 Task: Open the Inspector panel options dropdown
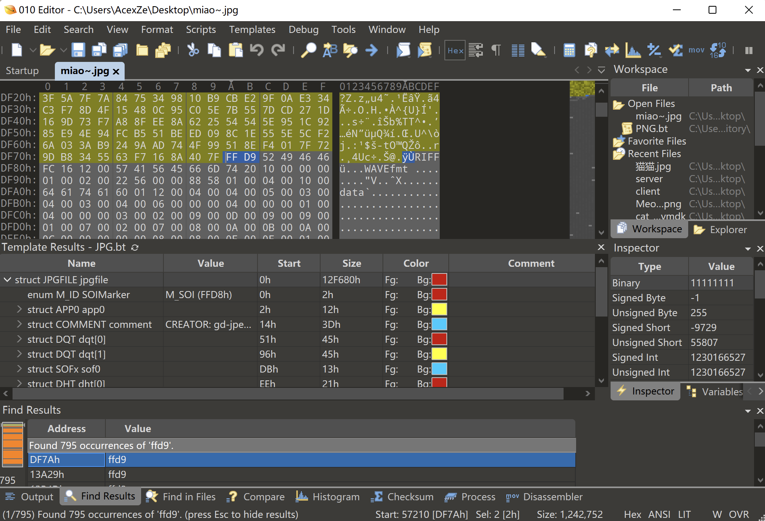click(x=748, y=249)
